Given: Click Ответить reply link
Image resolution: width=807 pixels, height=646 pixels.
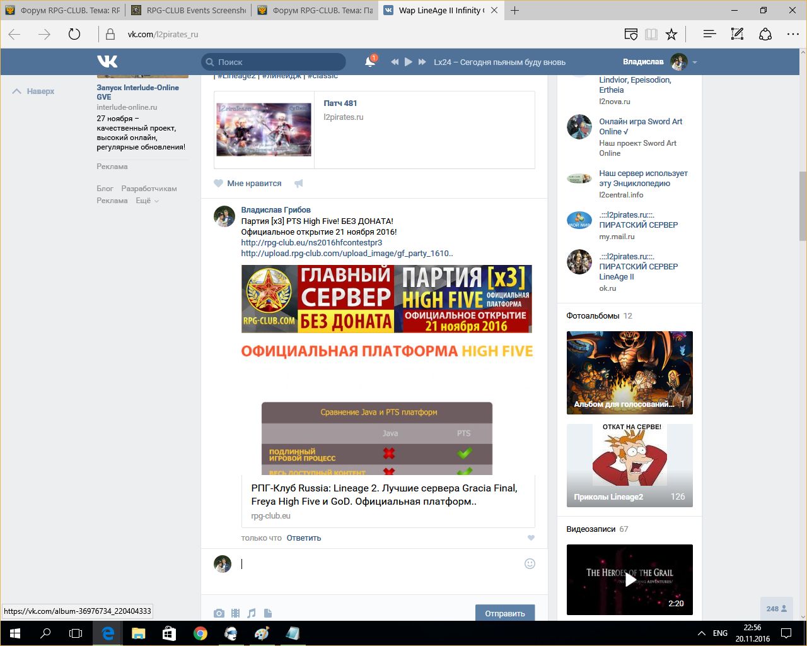Looking at the screenshot, I should [304, 538].
